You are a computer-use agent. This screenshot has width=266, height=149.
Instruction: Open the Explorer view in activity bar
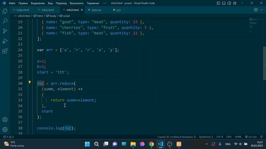(5, 11)
